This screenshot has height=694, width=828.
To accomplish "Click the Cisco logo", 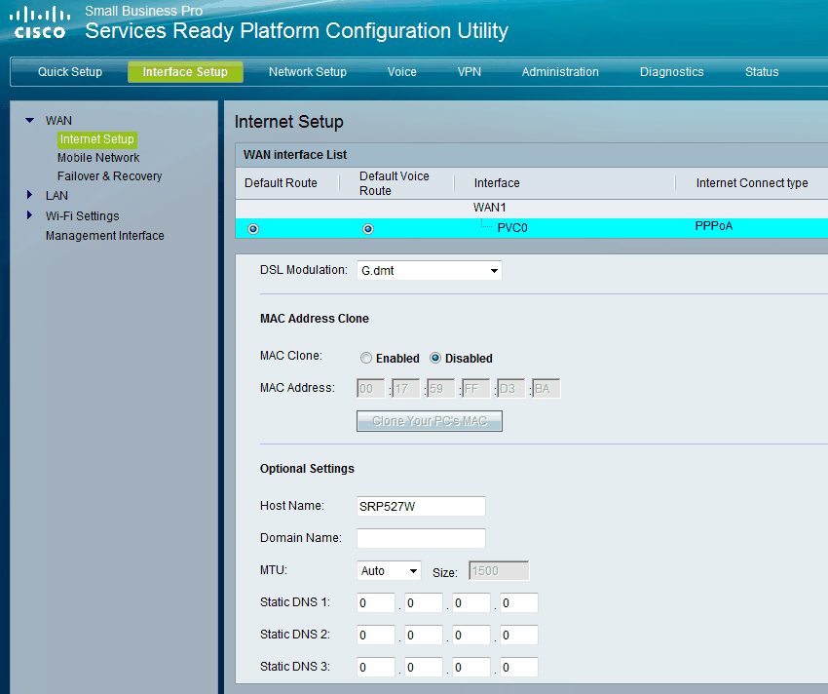I will (40, 23).
